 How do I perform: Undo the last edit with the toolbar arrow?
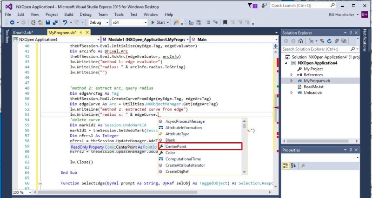coord(65,22)
